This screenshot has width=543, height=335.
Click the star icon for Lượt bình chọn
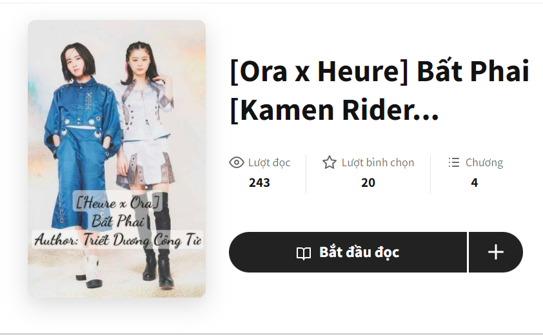[330, 162]
